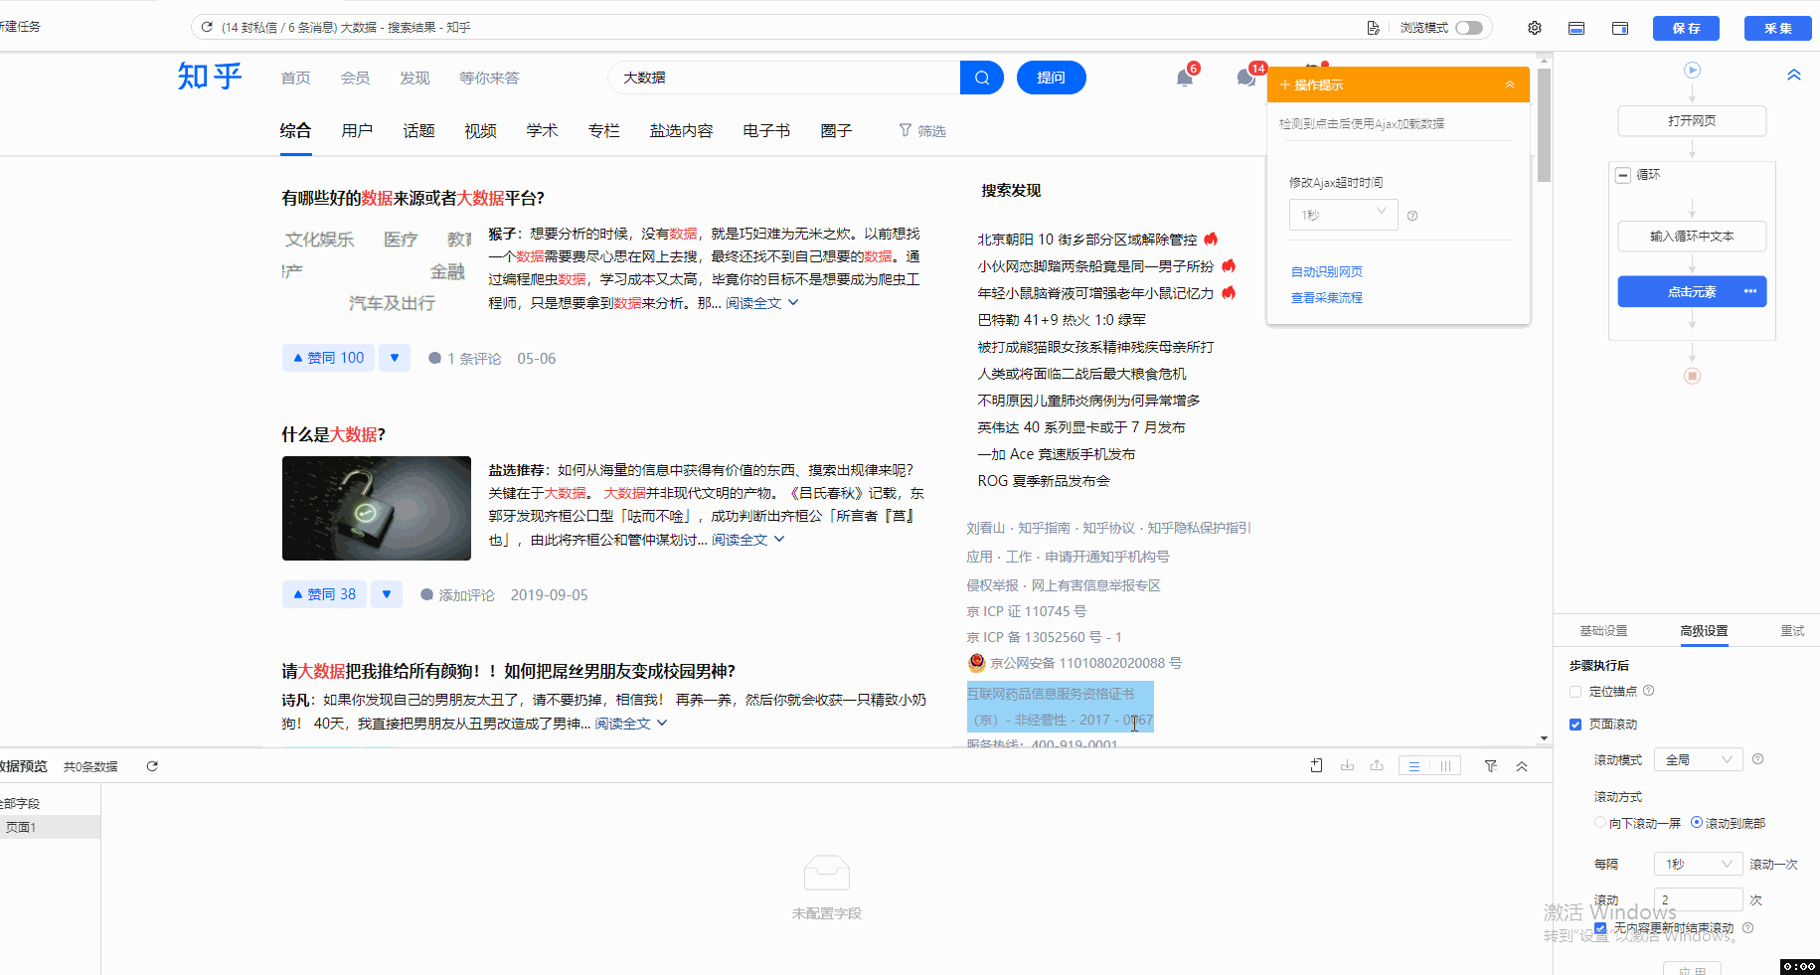Collapse the workflow panel with double chevron
The image size is (1820, 975).
1794,75
